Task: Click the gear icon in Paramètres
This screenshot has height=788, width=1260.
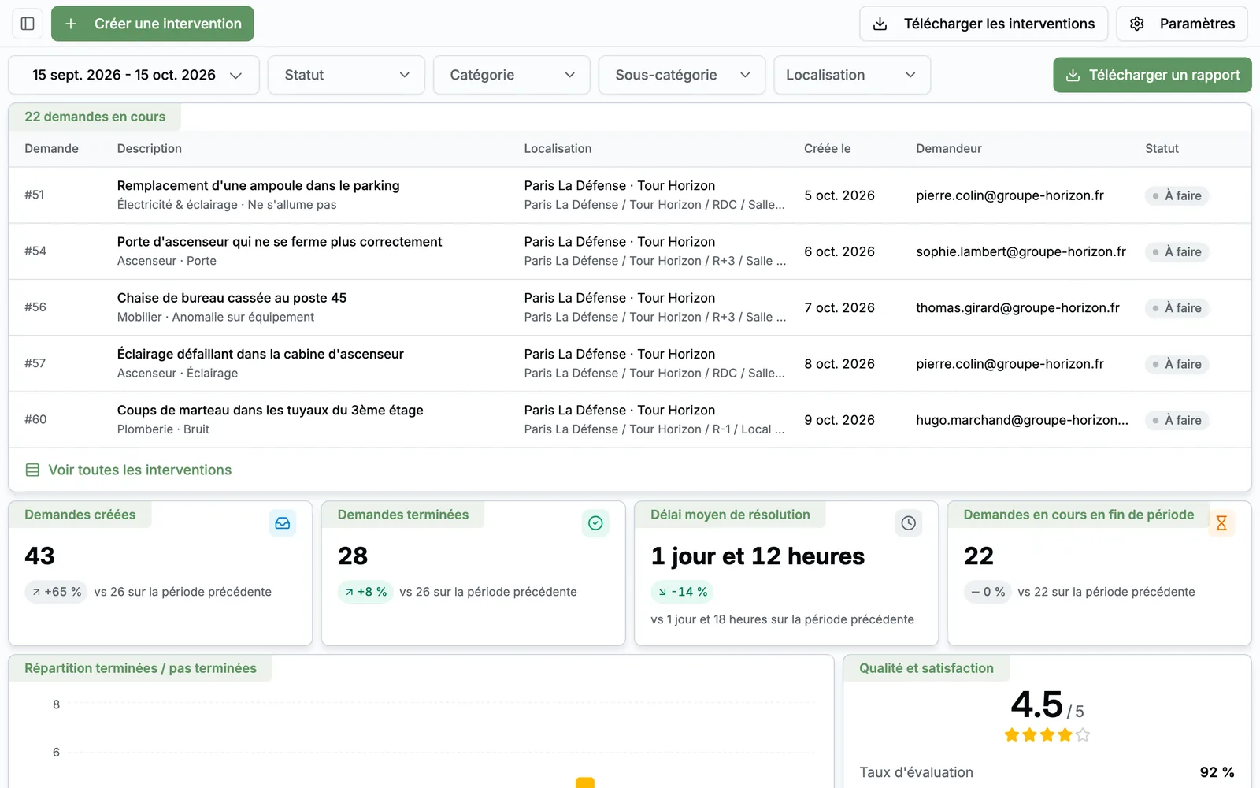Action: 1137,24
